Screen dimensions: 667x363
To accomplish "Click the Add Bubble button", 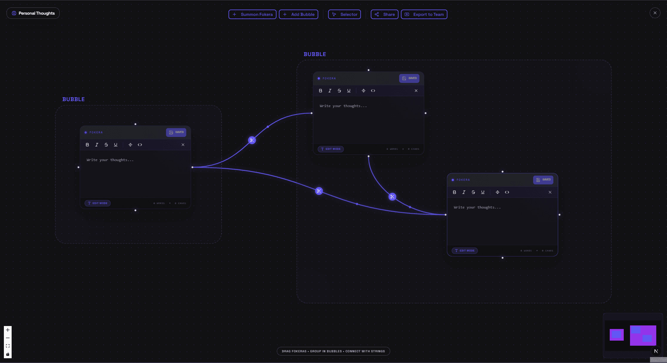I will [x=299, y=14].
